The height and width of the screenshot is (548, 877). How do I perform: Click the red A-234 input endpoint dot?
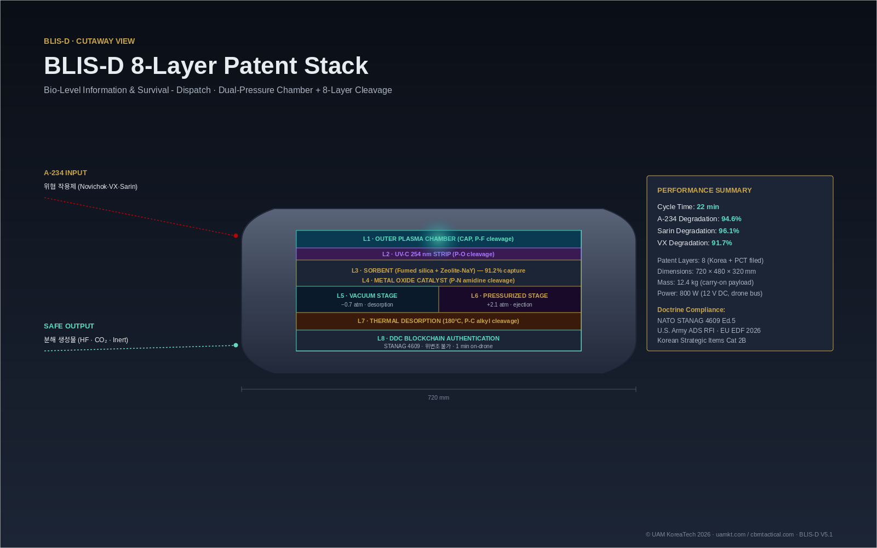tap(236, 236)
